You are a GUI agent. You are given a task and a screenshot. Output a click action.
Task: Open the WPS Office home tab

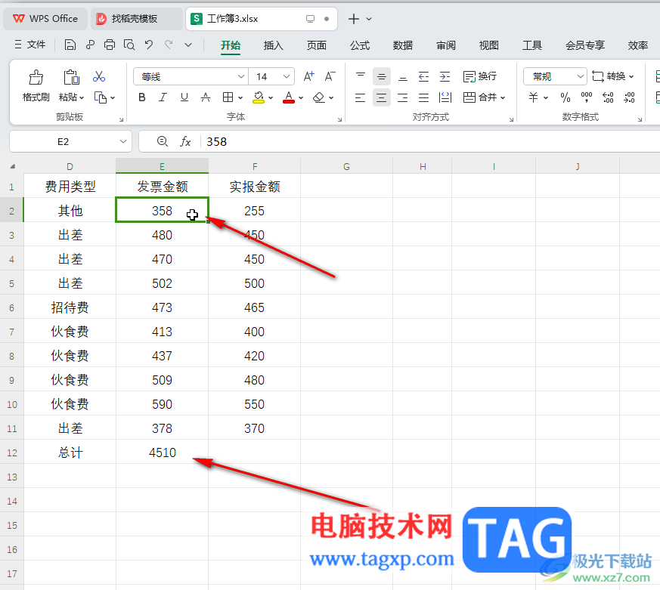coord(45,18)
